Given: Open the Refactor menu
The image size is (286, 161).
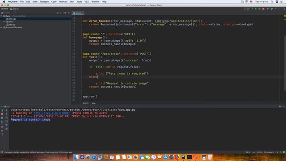Looking at the screenshot, I should [x=63, y=2].
